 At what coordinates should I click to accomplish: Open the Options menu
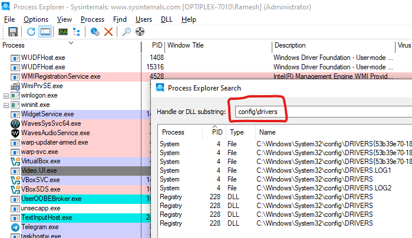(36, 19)
